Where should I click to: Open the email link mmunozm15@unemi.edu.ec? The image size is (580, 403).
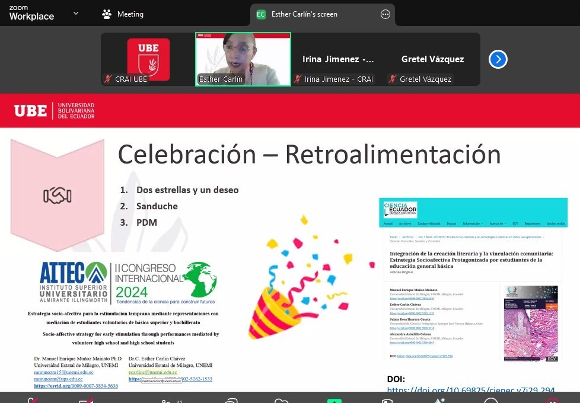[63, 372]
